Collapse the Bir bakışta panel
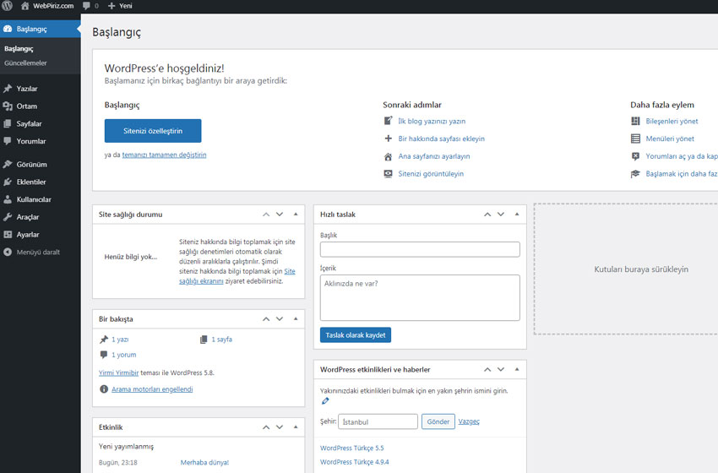Viewport: 718px width, 473px height. [x=296, y=318]
